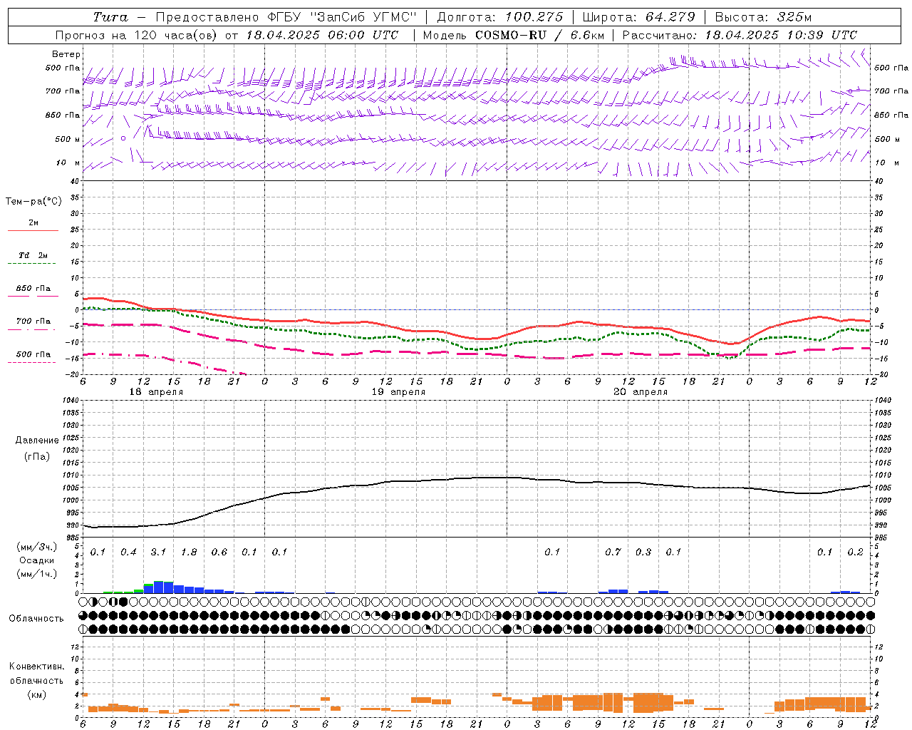Select the "Широта: 64.279" header field
The width and height of the screenshot is (912, 730).
coord(638,17)
